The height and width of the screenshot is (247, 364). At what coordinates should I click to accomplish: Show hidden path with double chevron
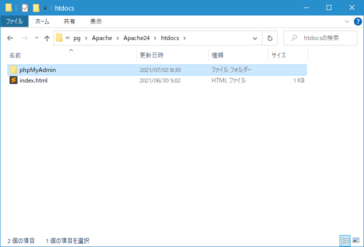(x=67, y=37)
